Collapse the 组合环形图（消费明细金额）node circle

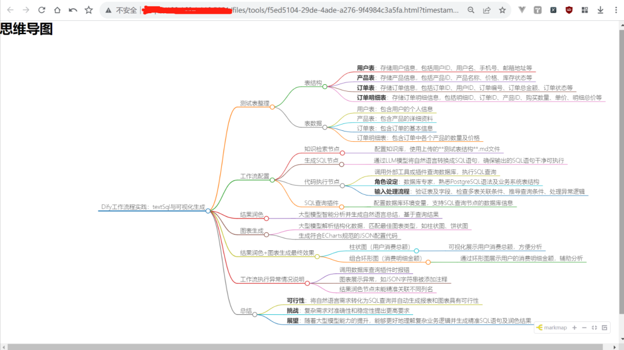[x=428, y=262]
